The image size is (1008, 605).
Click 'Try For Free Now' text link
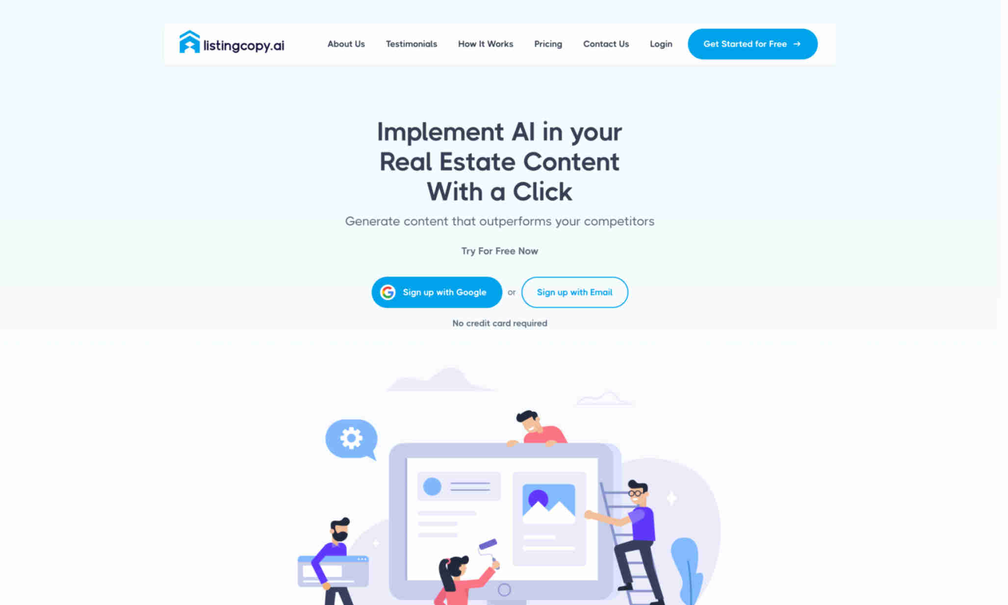tap(499, 251)
